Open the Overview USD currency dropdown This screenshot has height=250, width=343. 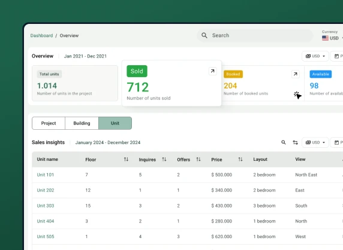click(315, 56)
